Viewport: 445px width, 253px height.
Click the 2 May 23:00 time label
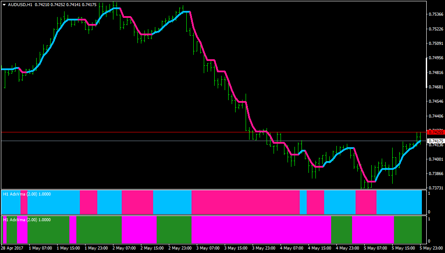click(x=180, y=248)
